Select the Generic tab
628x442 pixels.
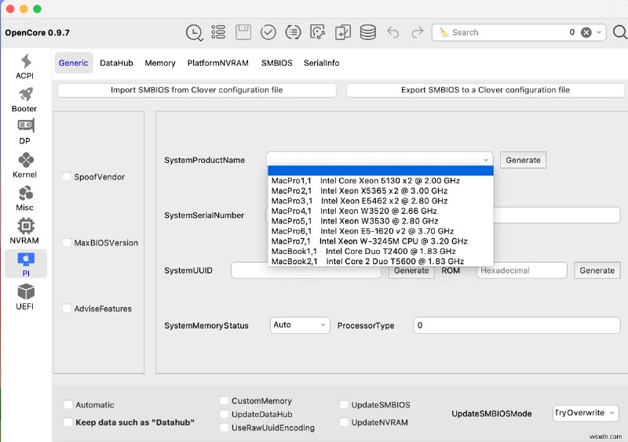[x=73, y=63]
